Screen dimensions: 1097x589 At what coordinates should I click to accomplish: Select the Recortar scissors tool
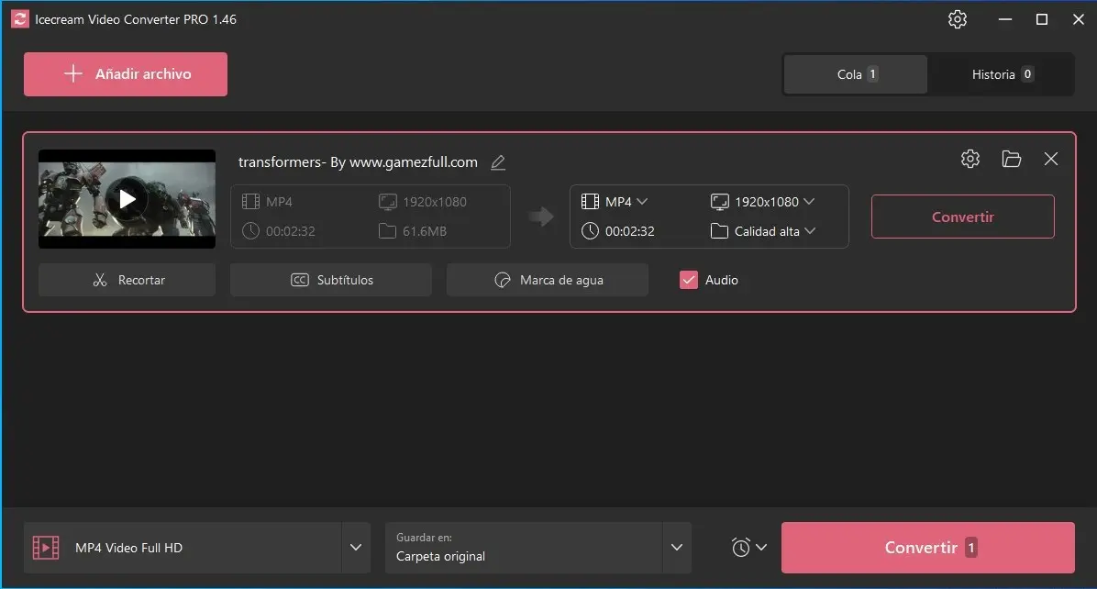[x=127, y=280]
